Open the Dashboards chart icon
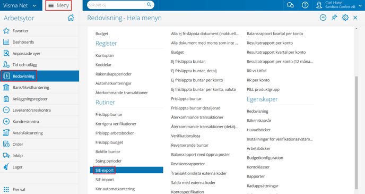This screenshot has height=194, width=365. 6,42
